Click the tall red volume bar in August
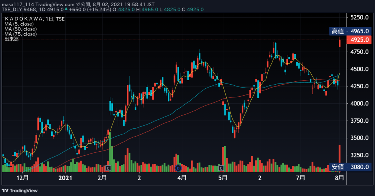Viewport: 375px width, 196px height. pos(339,158)
